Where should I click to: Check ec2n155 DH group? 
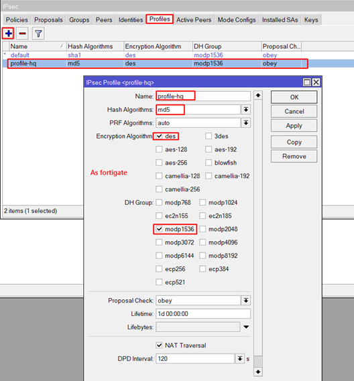[x=159, y=216]
